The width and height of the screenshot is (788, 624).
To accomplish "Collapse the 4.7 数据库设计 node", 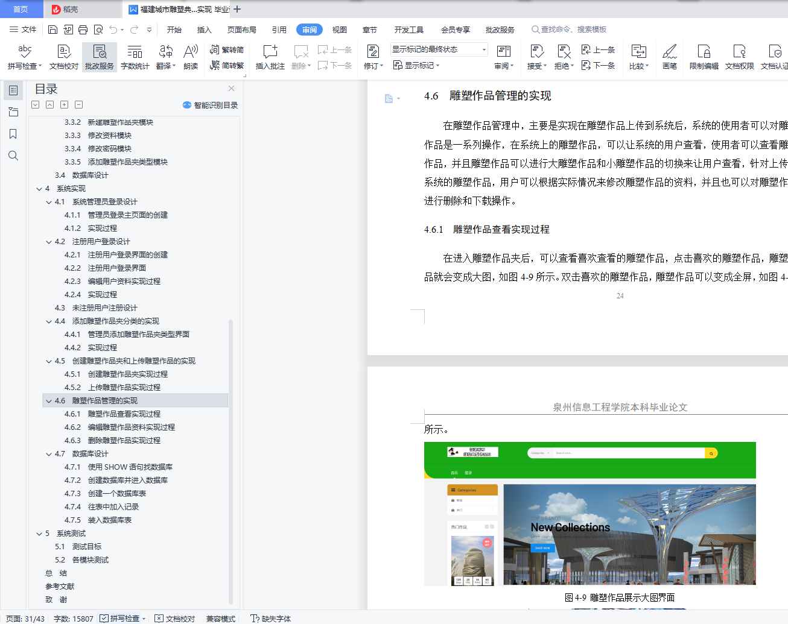I will [x=49, y=454].
